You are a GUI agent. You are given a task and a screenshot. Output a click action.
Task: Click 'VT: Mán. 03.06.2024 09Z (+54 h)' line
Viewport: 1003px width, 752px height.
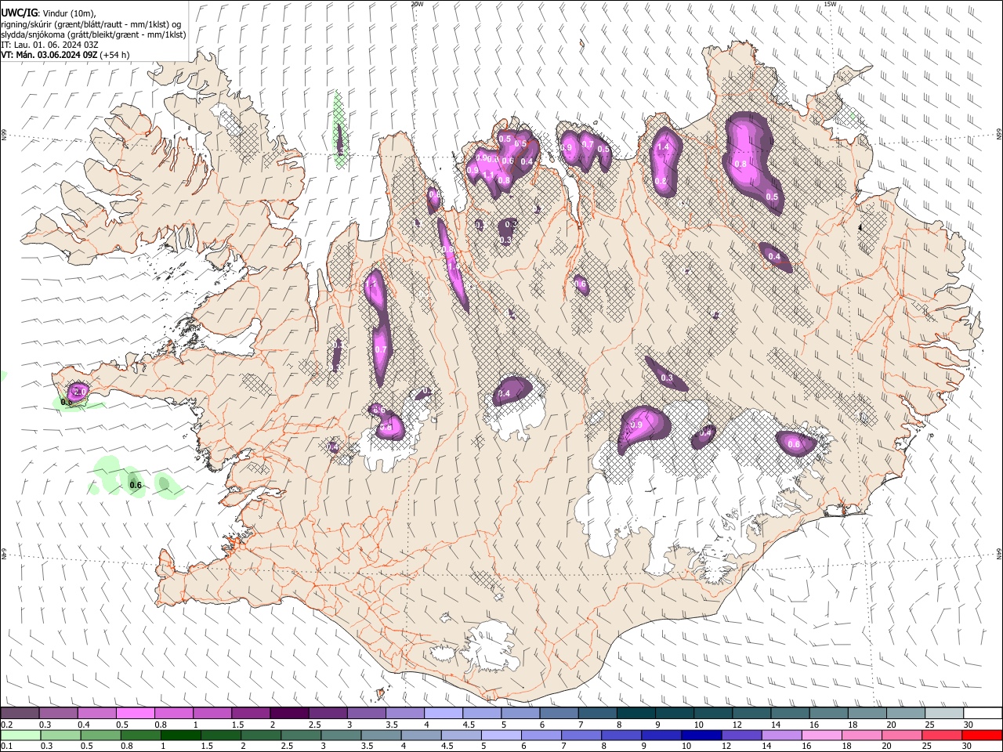[65, 55]
